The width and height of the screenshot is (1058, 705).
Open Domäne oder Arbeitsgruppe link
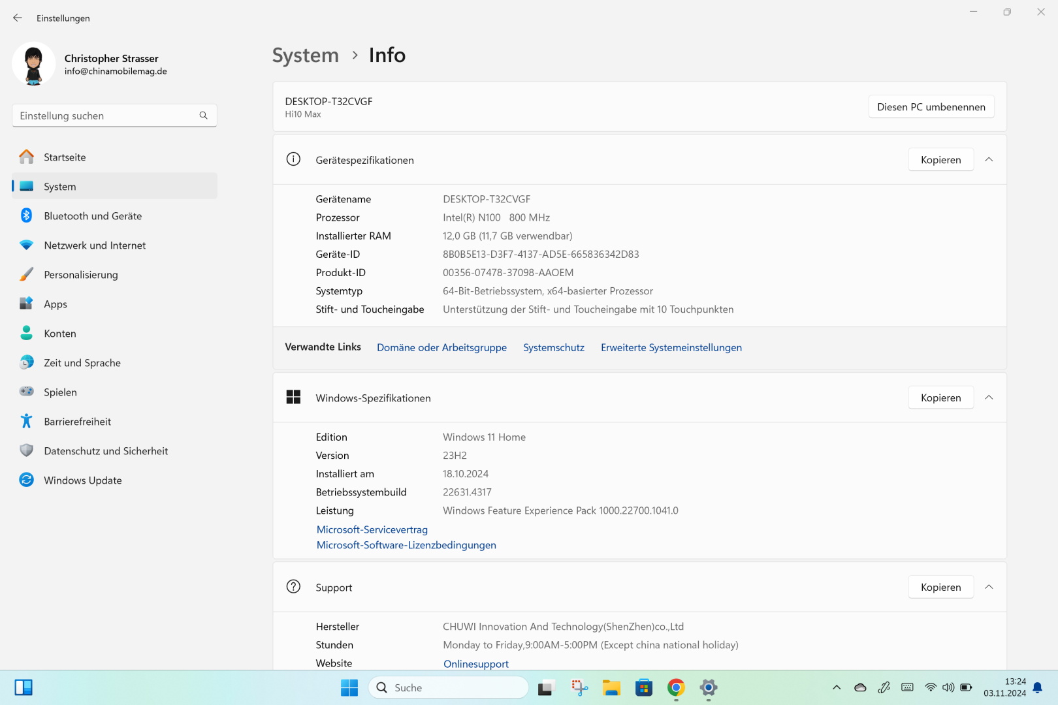(x=441, y=348)
